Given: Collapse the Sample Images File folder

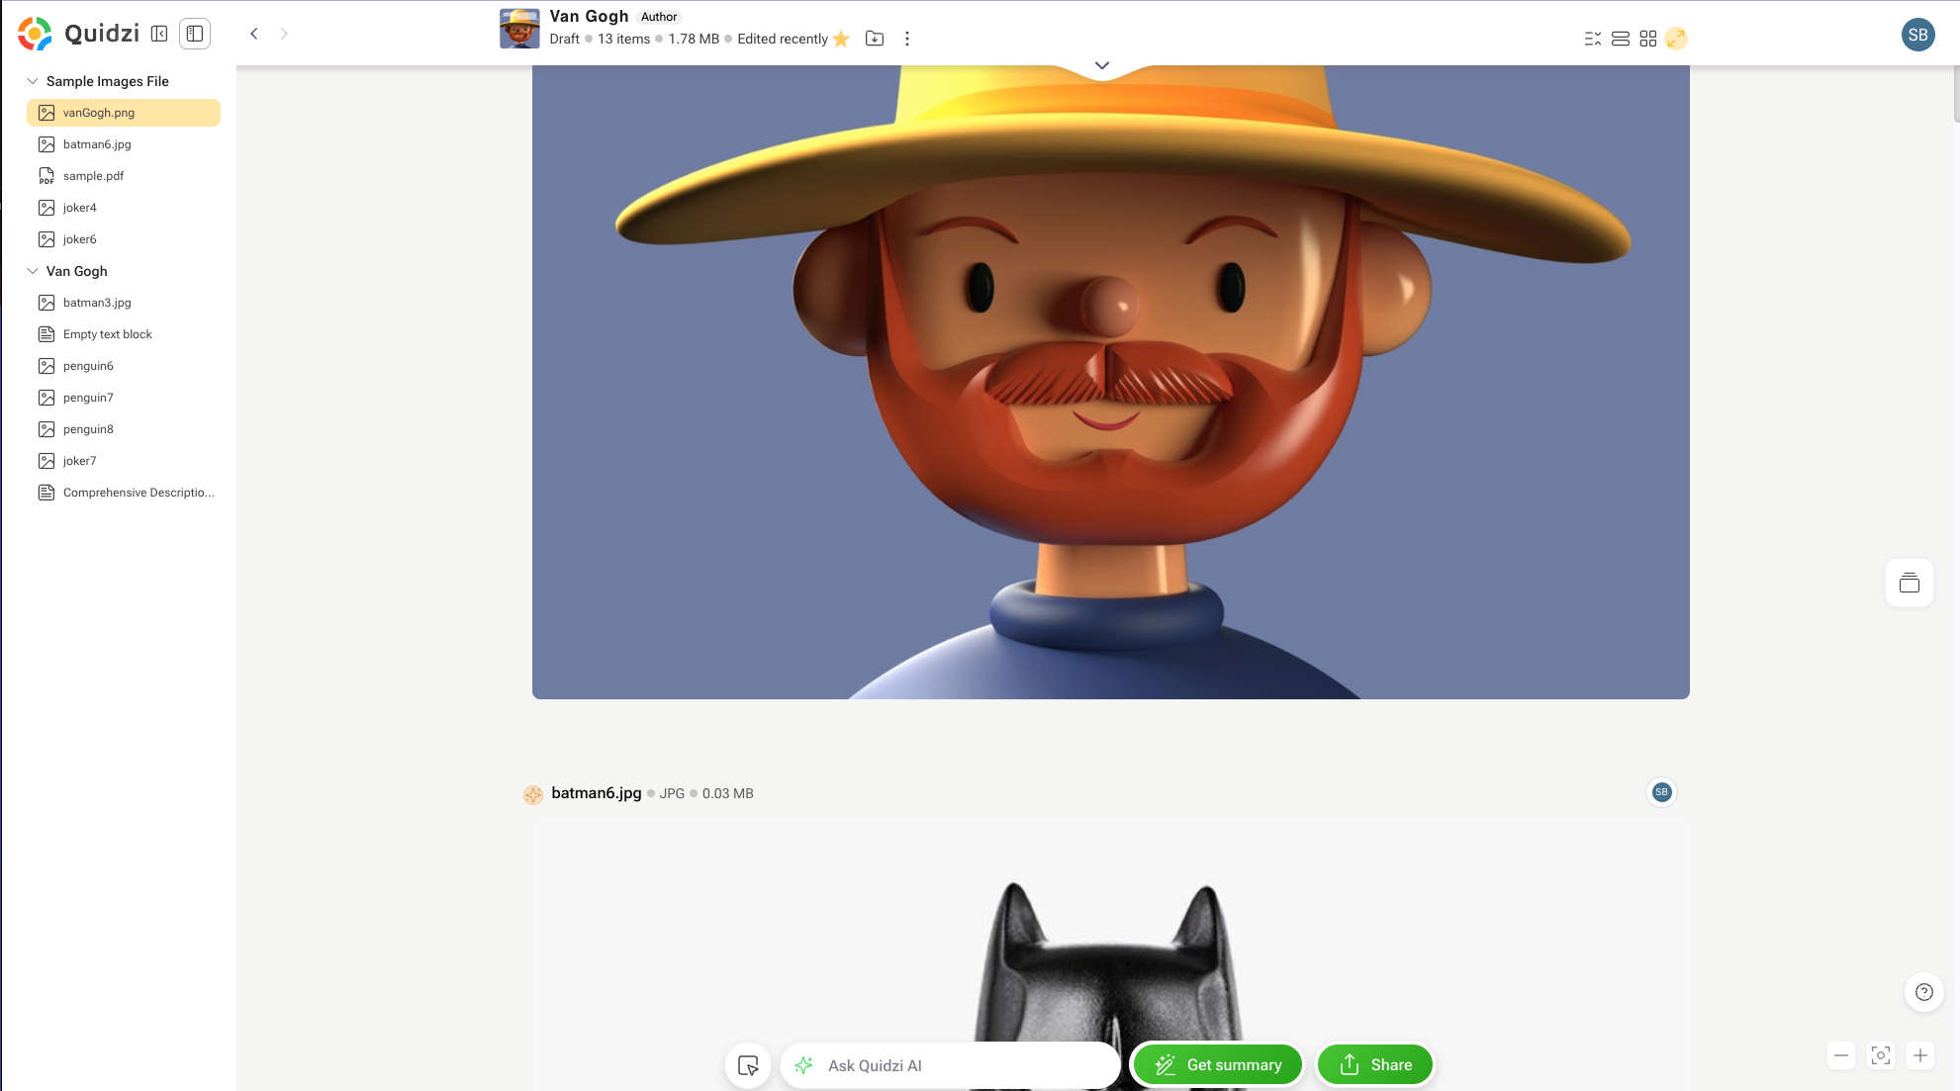Looking at the screenshot, I should tap(33, 81).
